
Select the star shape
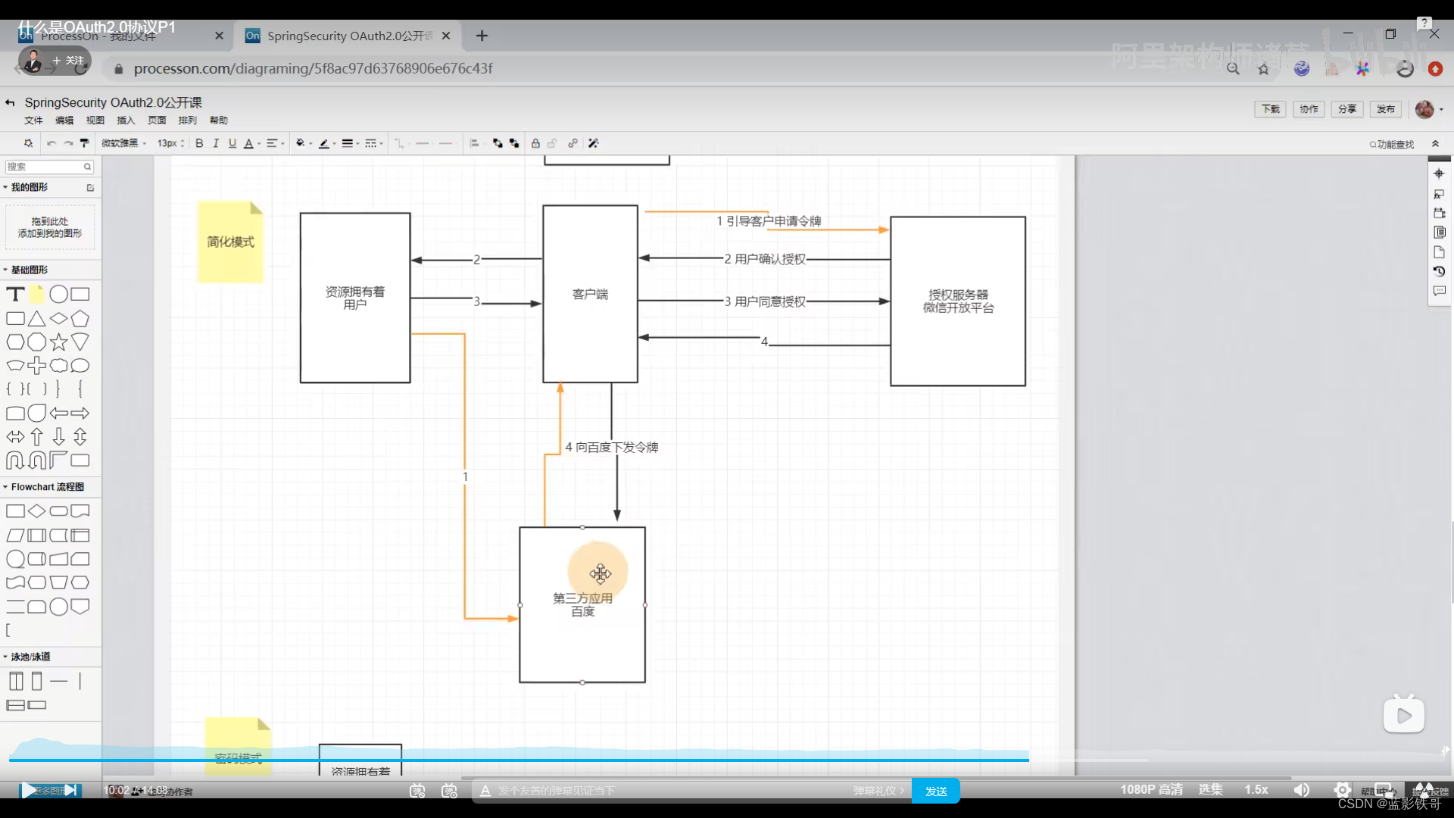(58, 342)
